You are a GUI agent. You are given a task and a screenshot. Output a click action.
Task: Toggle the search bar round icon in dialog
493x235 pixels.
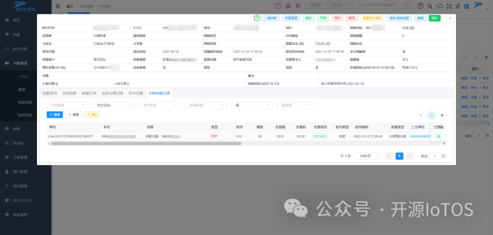click(x=420, y=116)
